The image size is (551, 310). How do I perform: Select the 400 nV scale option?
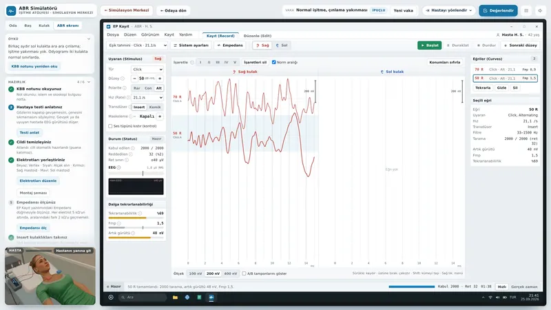231,273
